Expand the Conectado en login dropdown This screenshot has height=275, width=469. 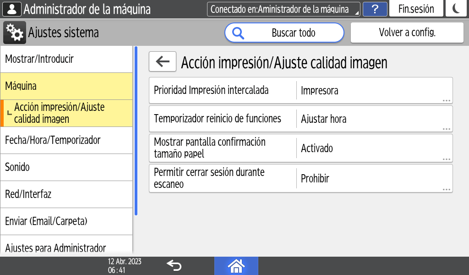(x=283, y=9)
